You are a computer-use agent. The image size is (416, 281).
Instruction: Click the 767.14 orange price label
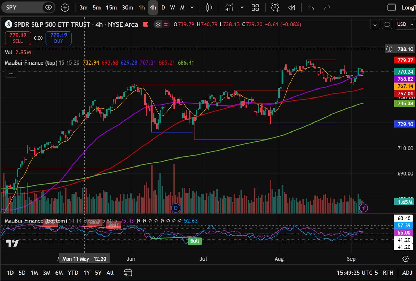pos(406,86)
